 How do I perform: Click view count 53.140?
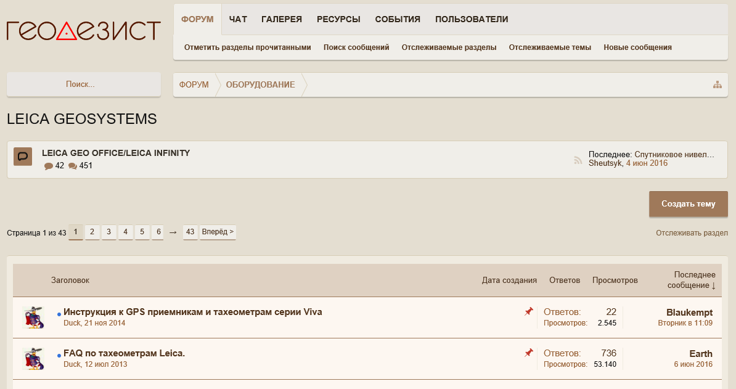pyautogui.click(x=605, y=364)
